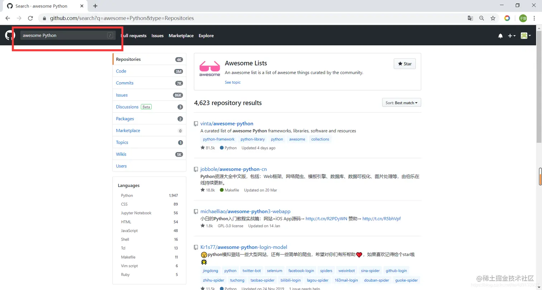The width and height of the screenshot is (542, 290).
Task: Open Marketplace in the top navigation
Action: (x=181, y=36)
